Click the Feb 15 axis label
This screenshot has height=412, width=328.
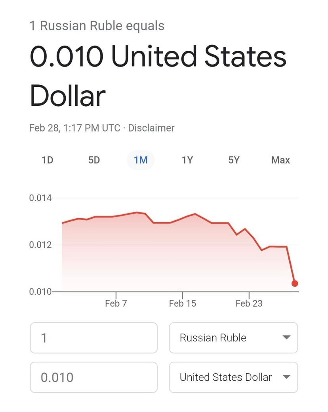182,303
